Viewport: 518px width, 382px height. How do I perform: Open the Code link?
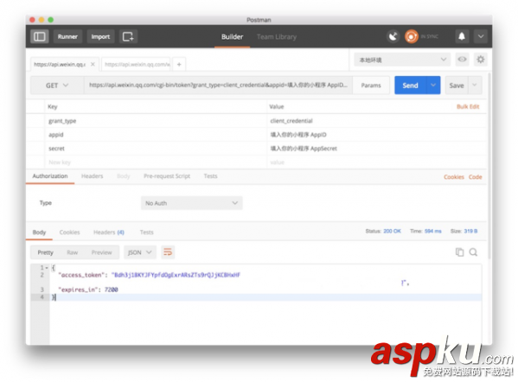click(475, 177)
